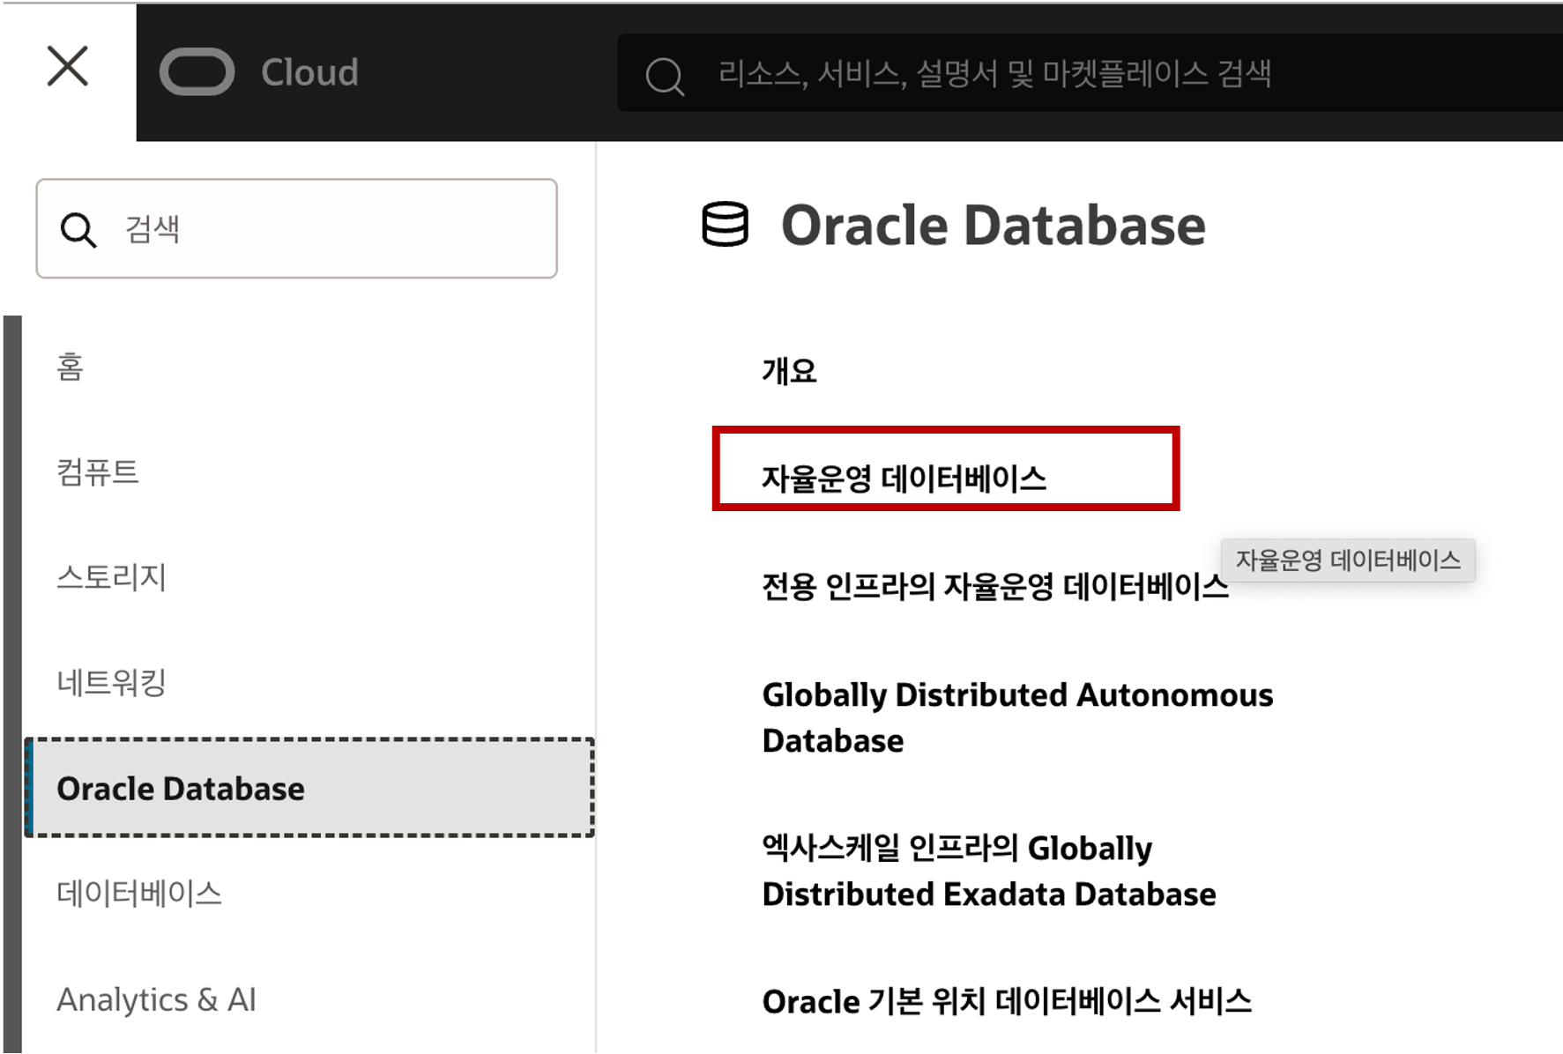Click the sidebar vertical scrollbar
The width and height of the screenshot is (1563, 1054).
pyautogui.click(x=12, y=684)
